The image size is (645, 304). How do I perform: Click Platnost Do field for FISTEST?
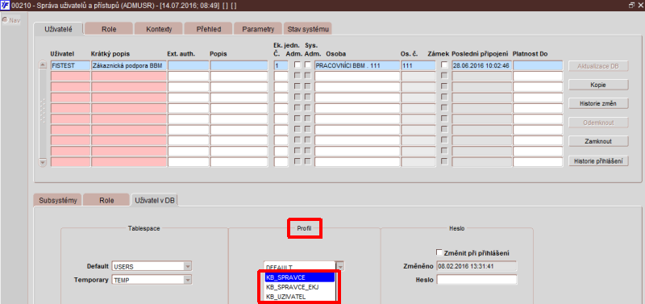click(x=538, y=65)
